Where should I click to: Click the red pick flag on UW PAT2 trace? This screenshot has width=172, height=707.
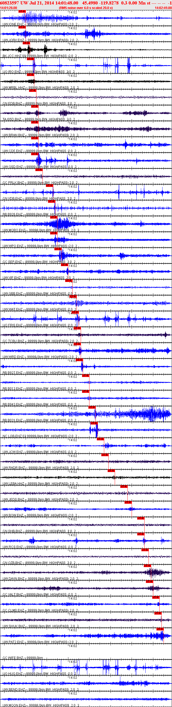[160, 629]
